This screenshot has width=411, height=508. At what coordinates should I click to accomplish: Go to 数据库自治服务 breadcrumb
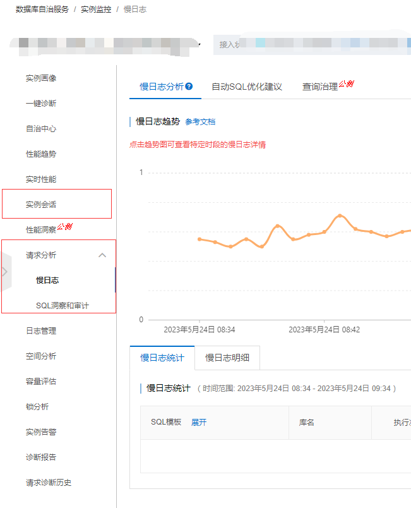pyautogui.click(x=42, y=10)
